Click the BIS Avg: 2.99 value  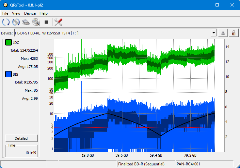30,98
